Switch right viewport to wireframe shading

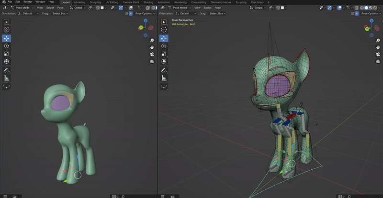coord(362,8)
